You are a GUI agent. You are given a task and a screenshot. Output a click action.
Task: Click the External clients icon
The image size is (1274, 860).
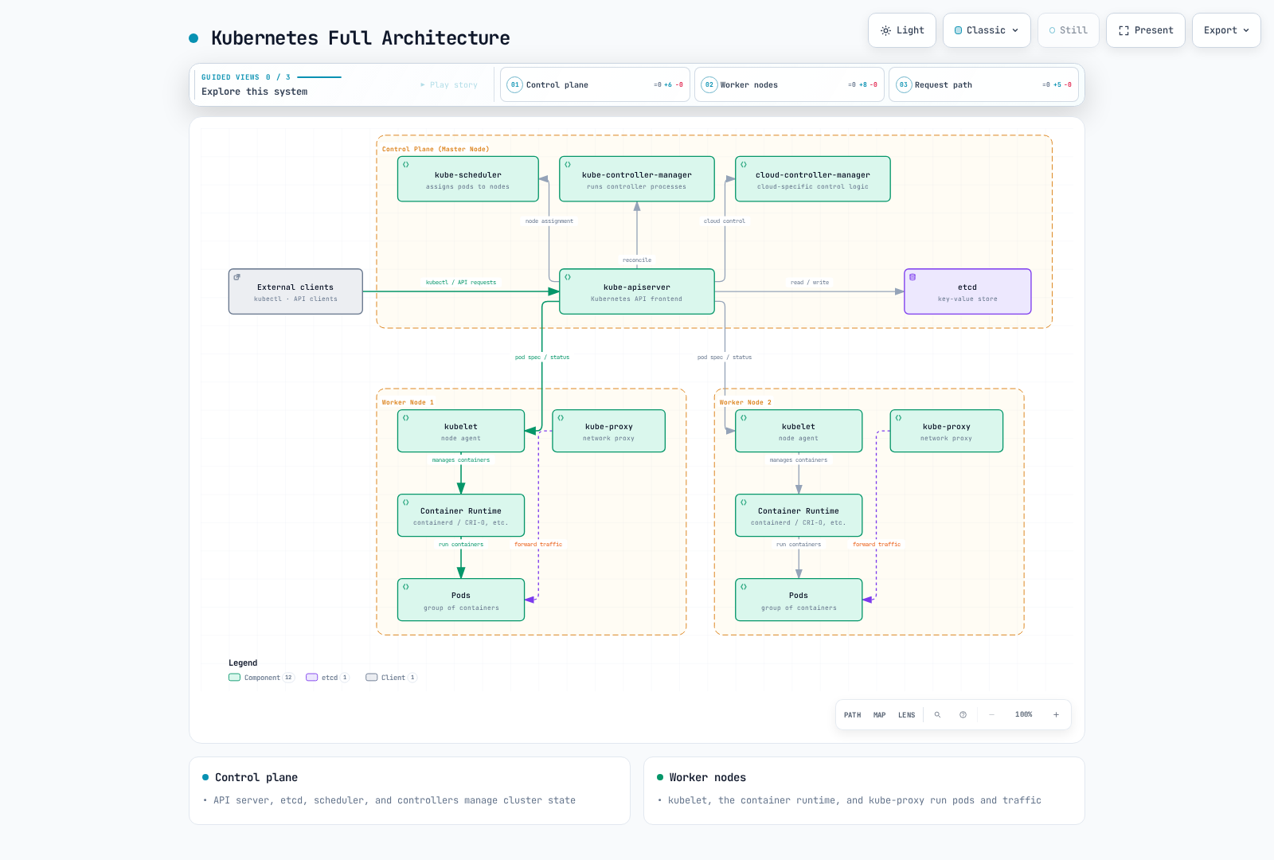click(236, 277)
